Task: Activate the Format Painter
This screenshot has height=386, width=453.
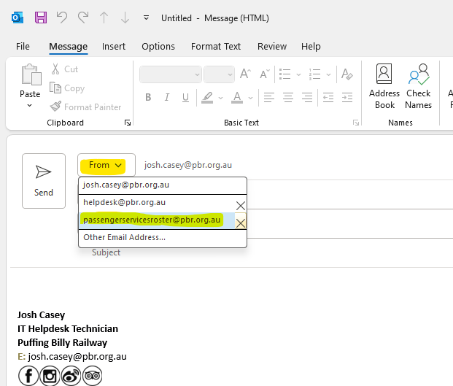Action: 85,107
